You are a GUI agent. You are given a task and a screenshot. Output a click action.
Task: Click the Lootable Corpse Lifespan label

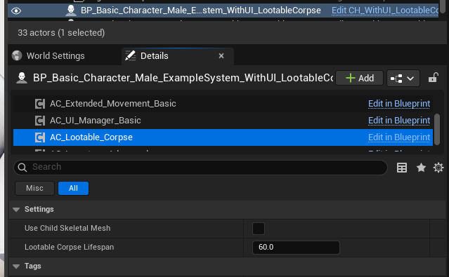coord(69,247)
